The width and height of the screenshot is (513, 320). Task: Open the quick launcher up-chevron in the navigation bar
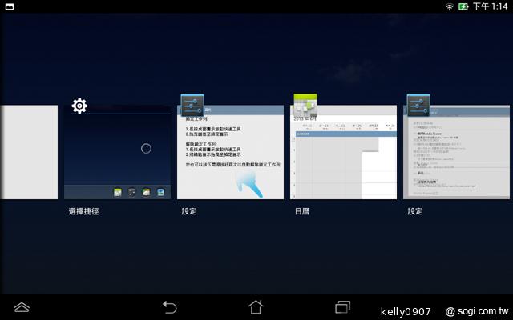[22, 307]
